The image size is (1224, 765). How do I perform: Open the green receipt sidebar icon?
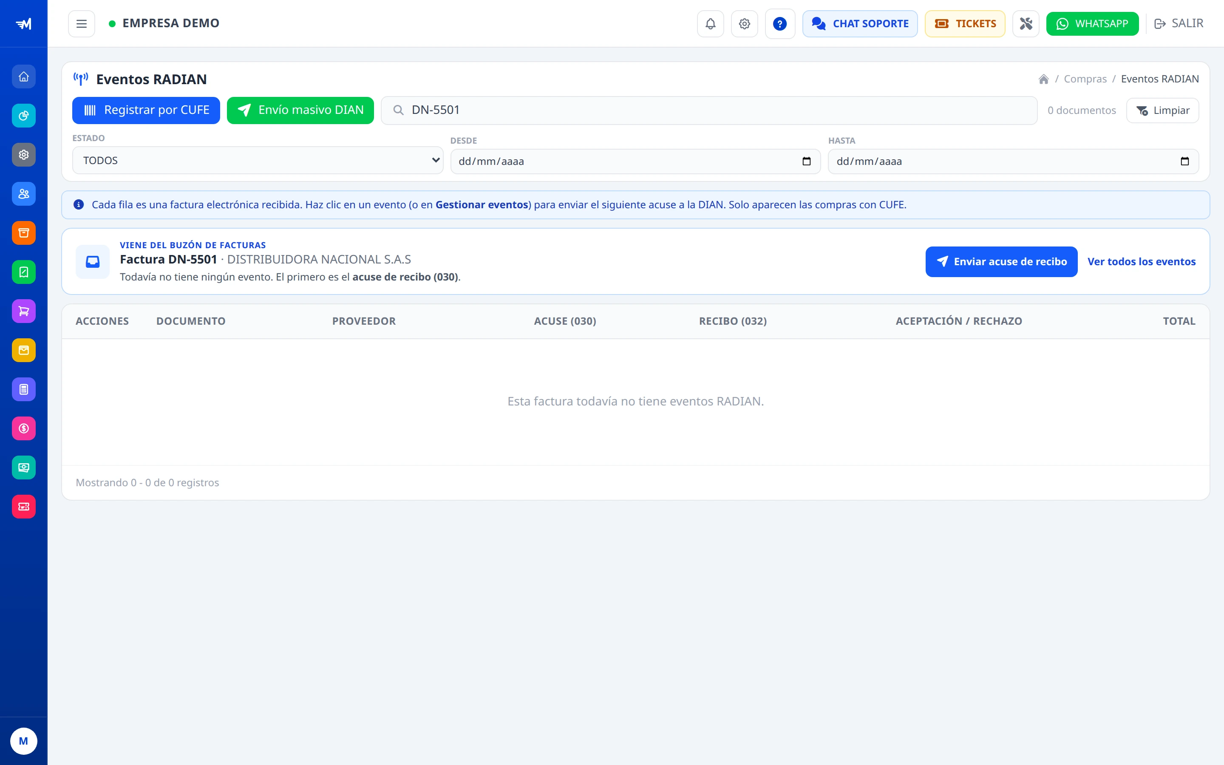pos(24,272)
